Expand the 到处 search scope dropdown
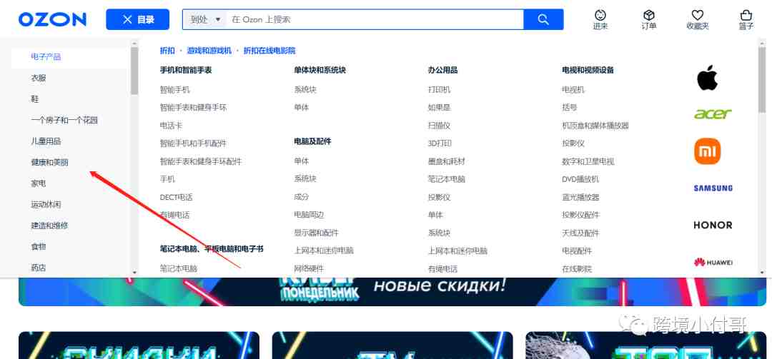 point(205,19)
